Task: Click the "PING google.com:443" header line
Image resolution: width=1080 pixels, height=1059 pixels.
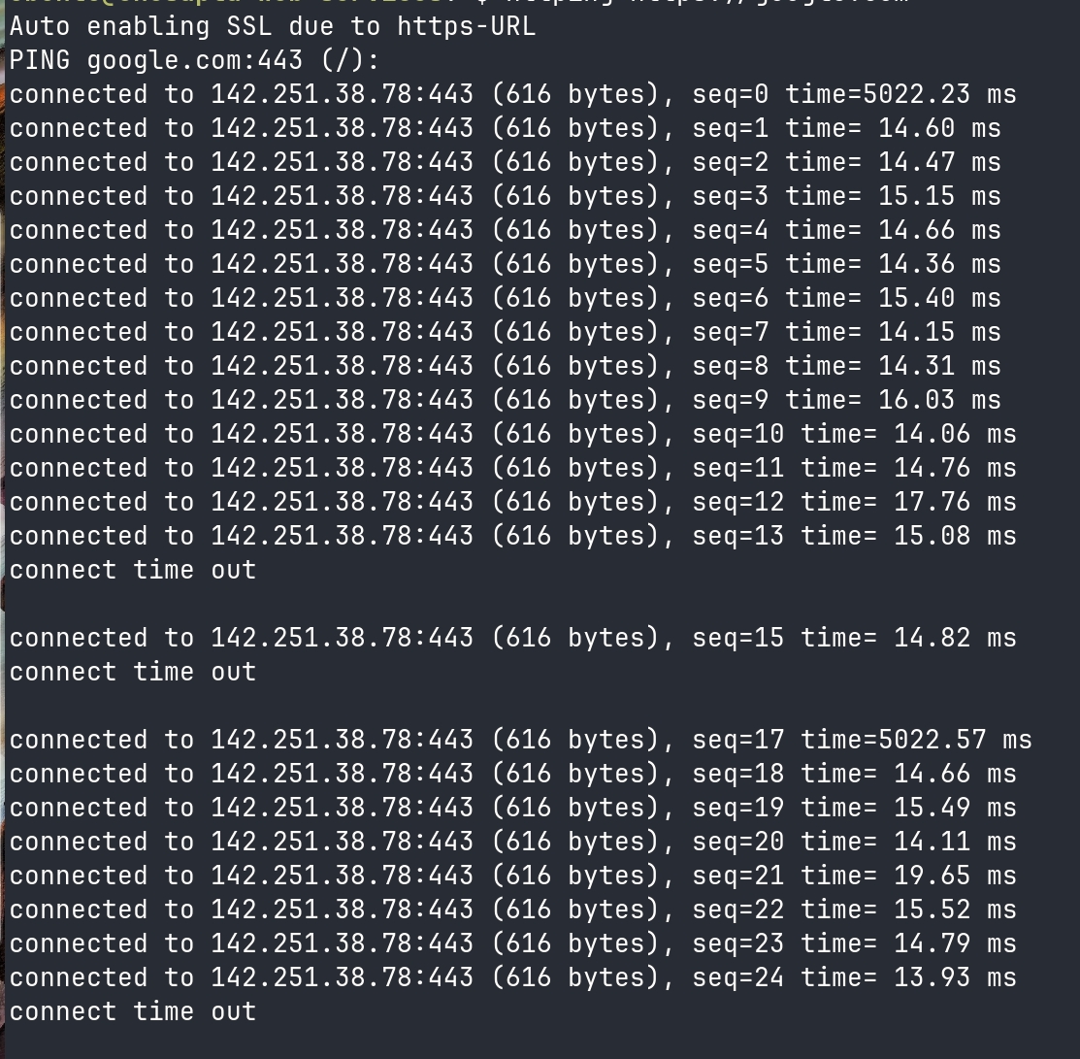Action: (194, 60)
